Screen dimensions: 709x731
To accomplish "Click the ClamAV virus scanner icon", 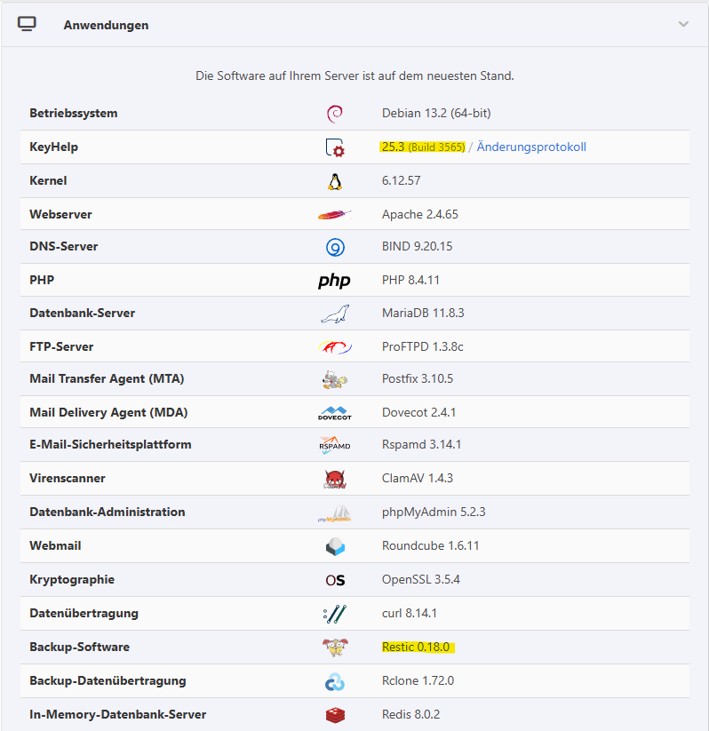I will [x=334, y=480].
